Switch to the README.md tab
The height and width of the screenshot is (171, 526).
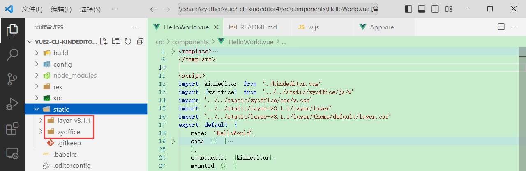coord(253,27)
